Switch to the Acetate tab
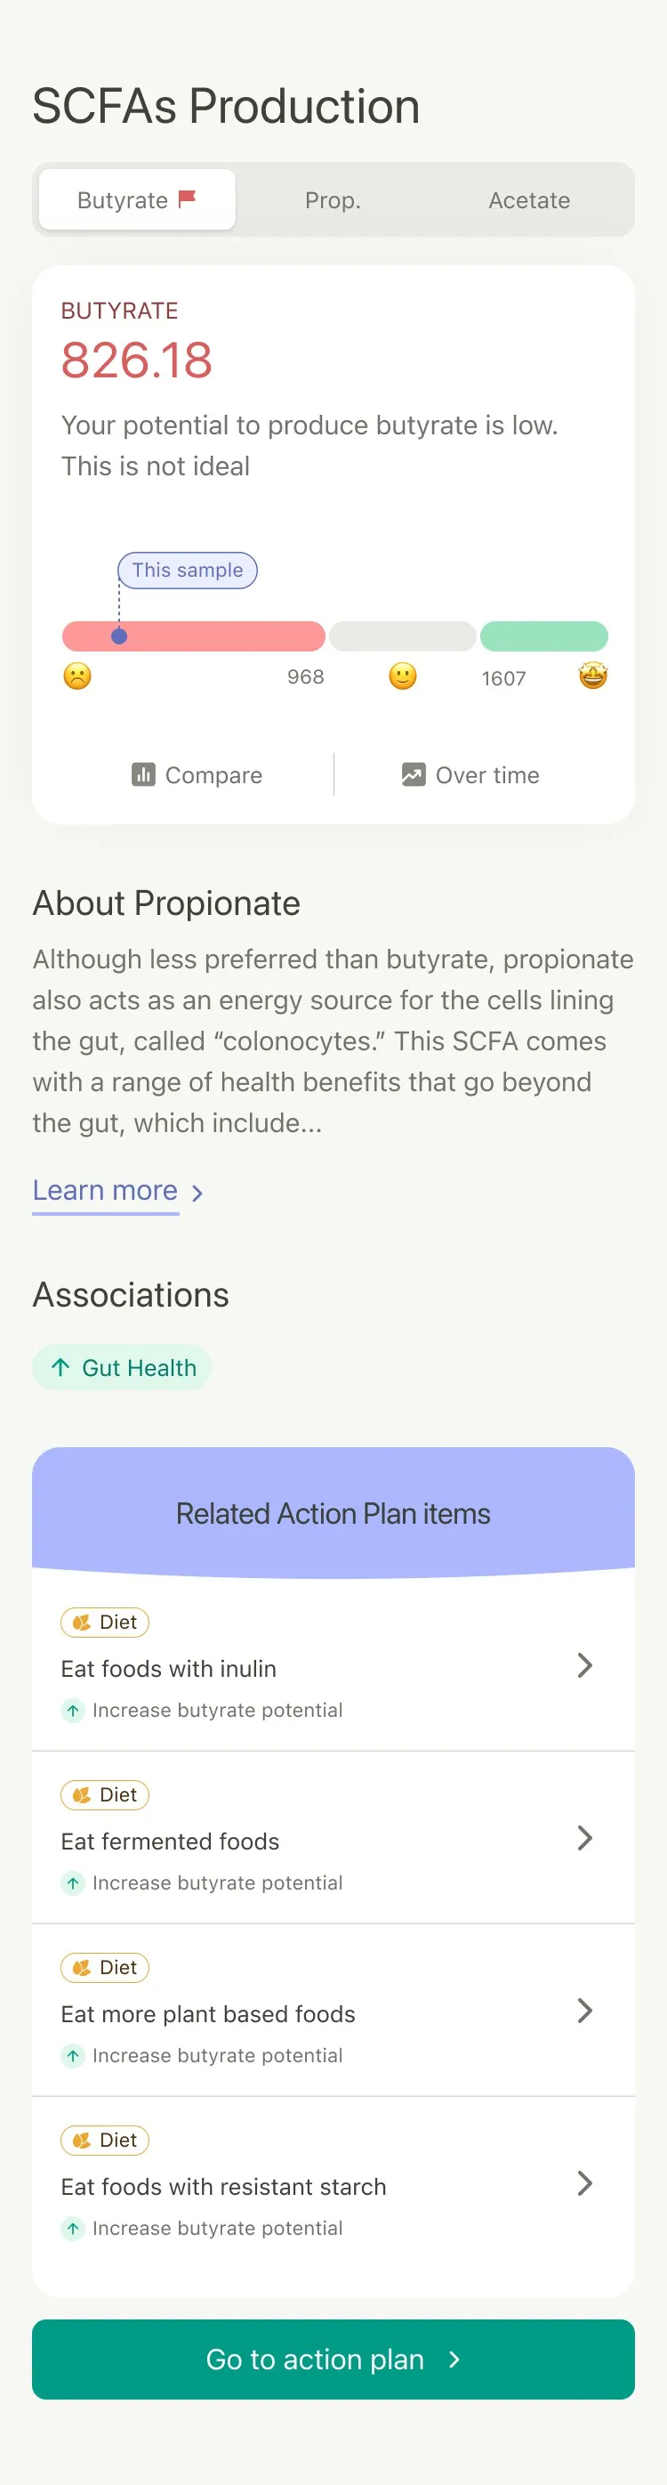Screen dimensions: 667x2485 click(x=529, y=199)
